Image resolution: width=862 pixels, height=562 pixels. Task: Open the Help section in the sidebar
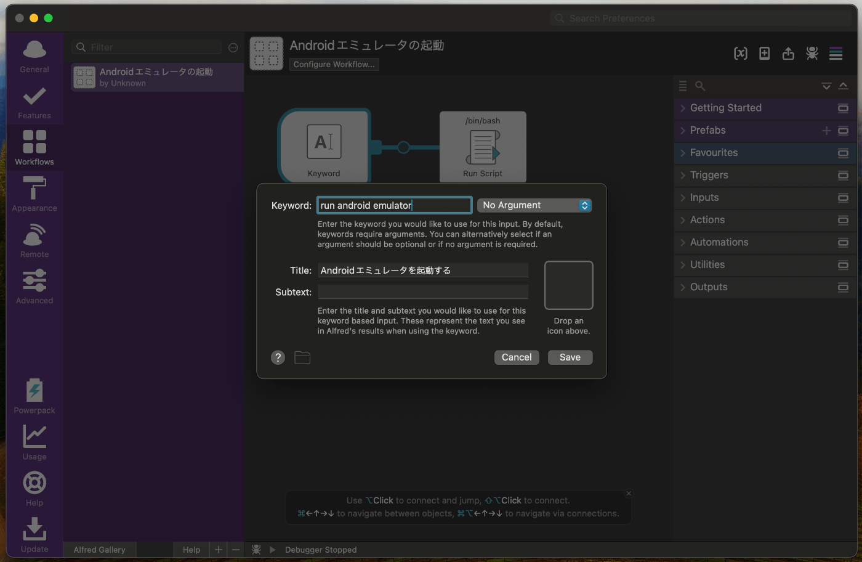pos(34,489)
